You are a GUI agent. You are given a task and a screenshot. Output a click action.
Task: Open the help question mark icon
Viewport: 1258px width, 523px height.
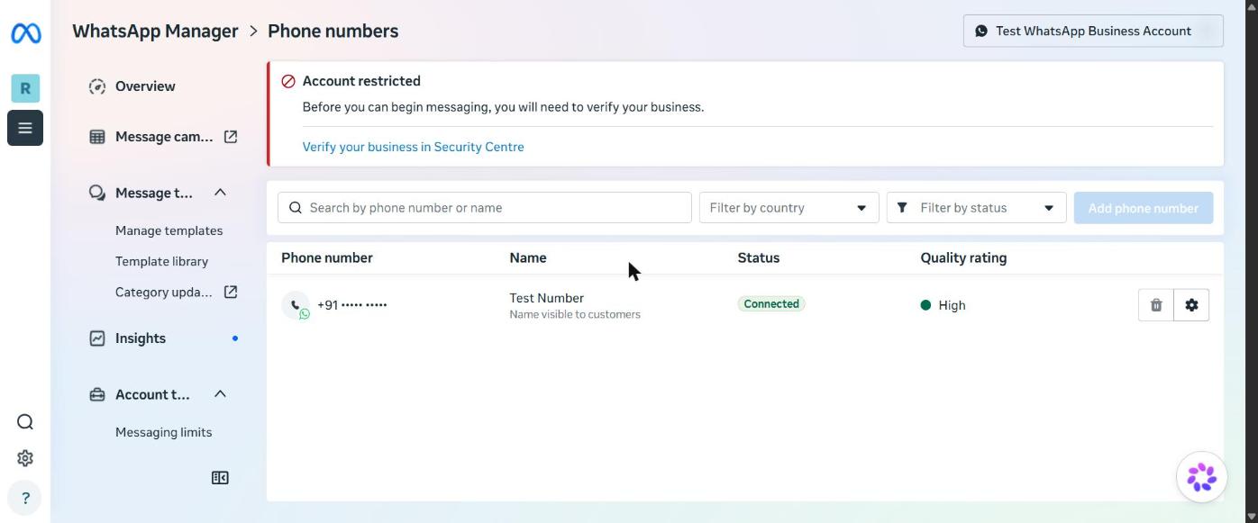[x=25, y=498]
